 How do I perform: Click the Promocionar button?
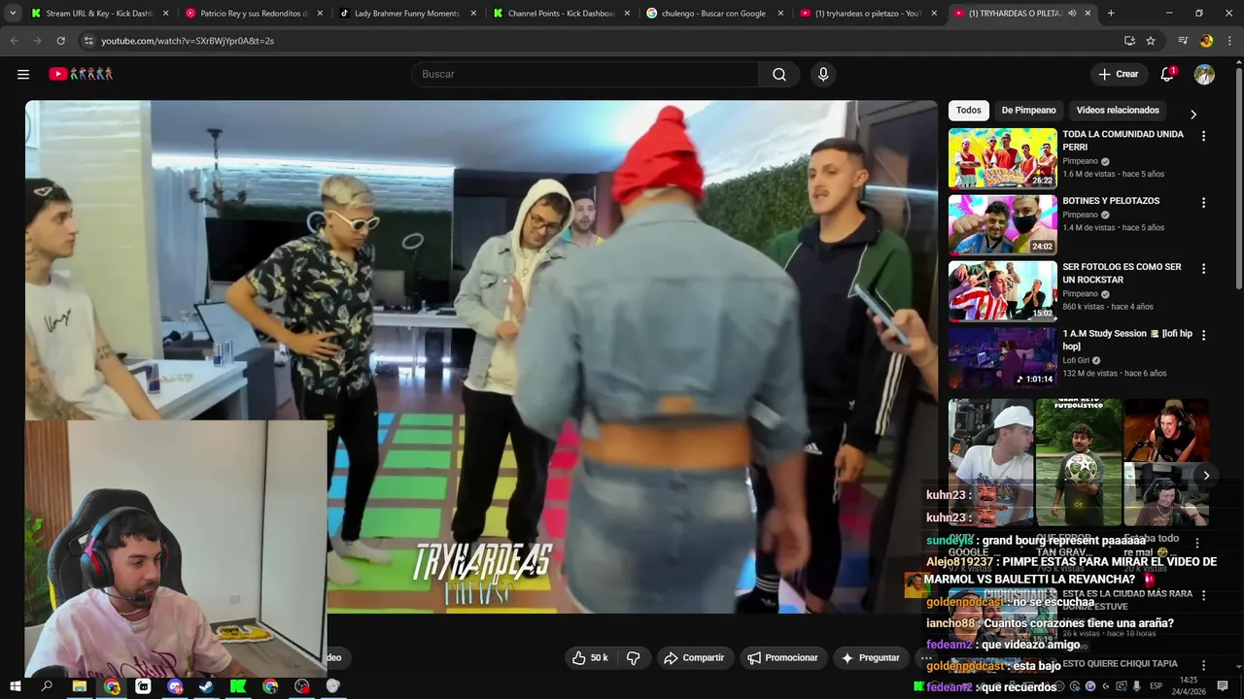coord(782,657)
